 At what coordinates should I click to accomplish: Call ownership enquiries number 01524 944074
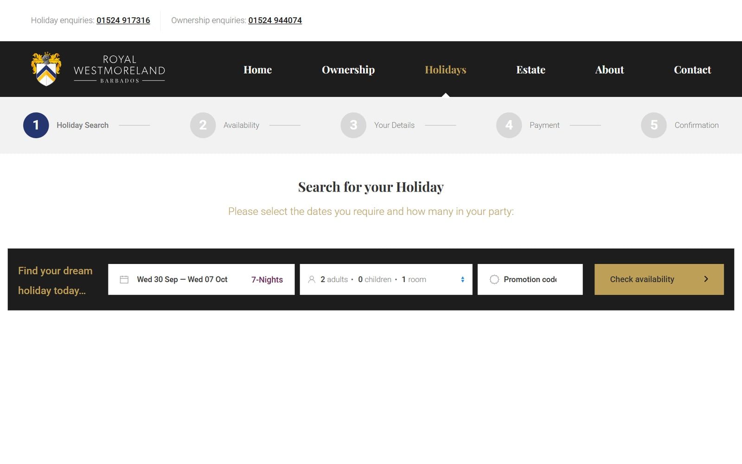[x=275, y=20]
